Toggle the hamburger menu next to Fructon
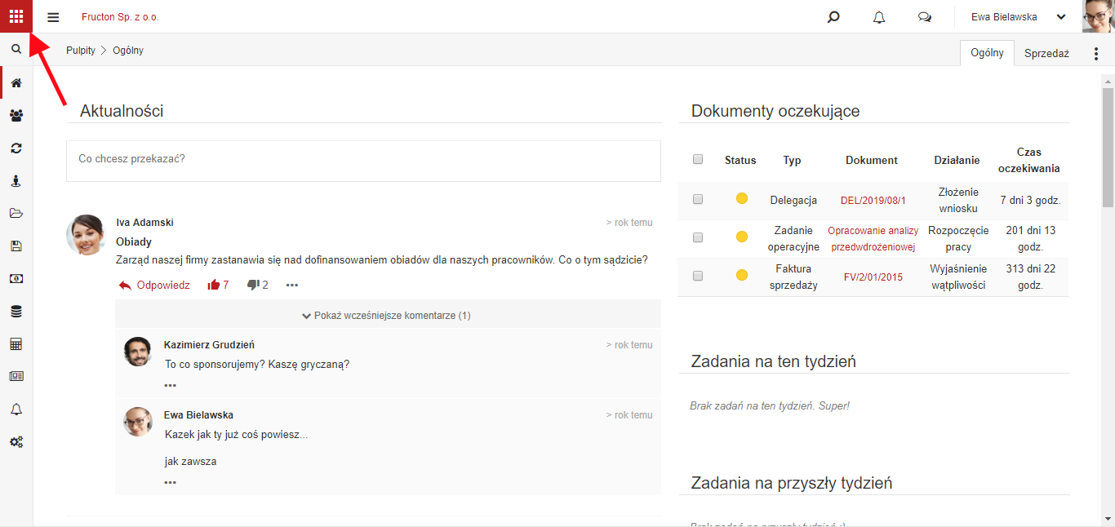 [x=53, y=17]
